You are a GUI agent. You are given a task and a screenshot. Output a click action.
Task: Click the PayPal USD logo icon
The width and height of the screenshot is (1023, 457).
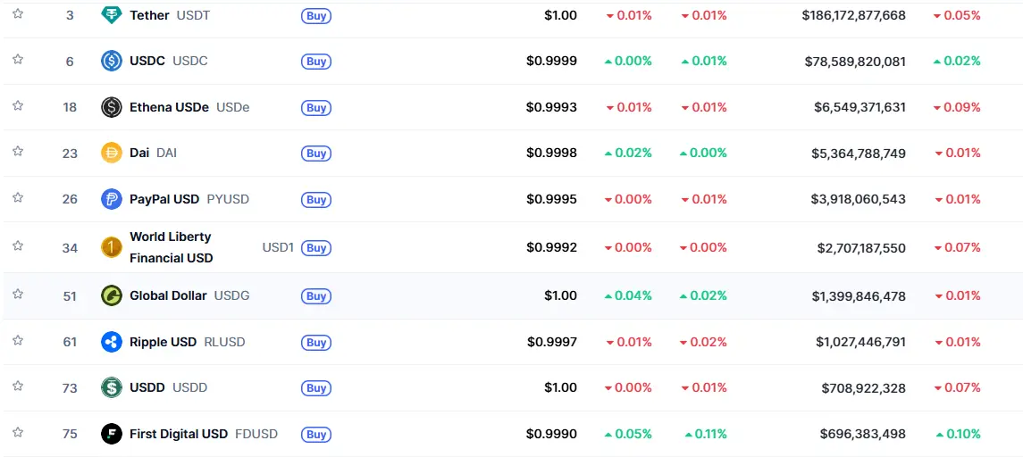tap(112, 199)
